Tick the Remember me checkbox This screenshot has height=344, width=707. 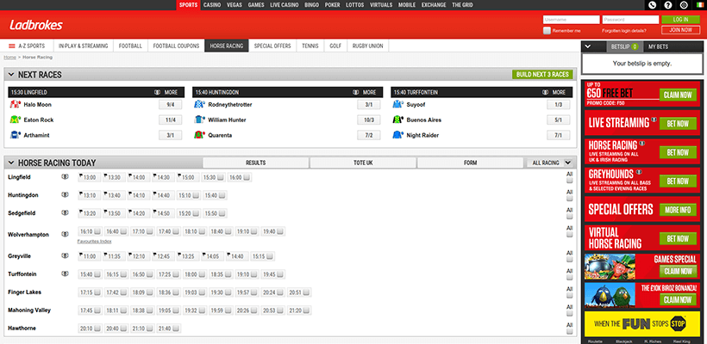pos(547,30)
